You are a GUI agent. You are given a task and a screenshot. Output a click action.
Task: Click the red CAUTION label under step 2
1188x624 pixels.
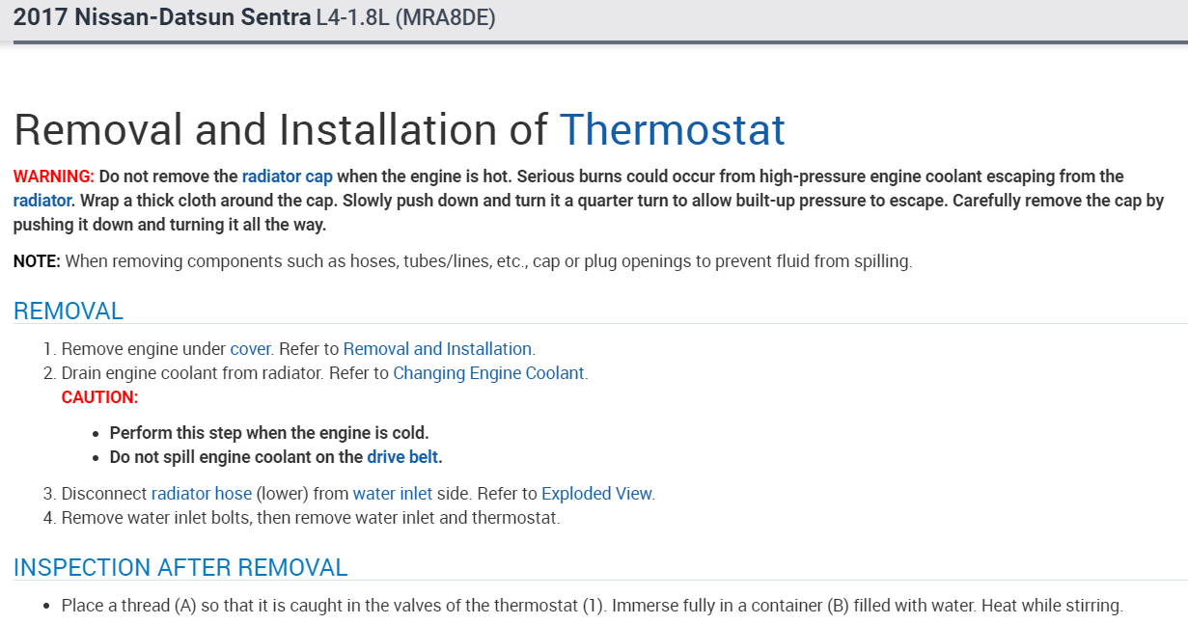(x=99, y=397)
